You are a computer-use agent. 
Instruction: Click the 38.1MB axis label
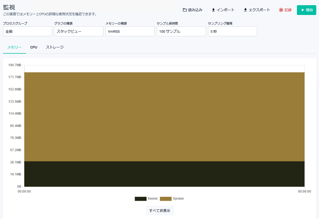(x=16, y=162)
